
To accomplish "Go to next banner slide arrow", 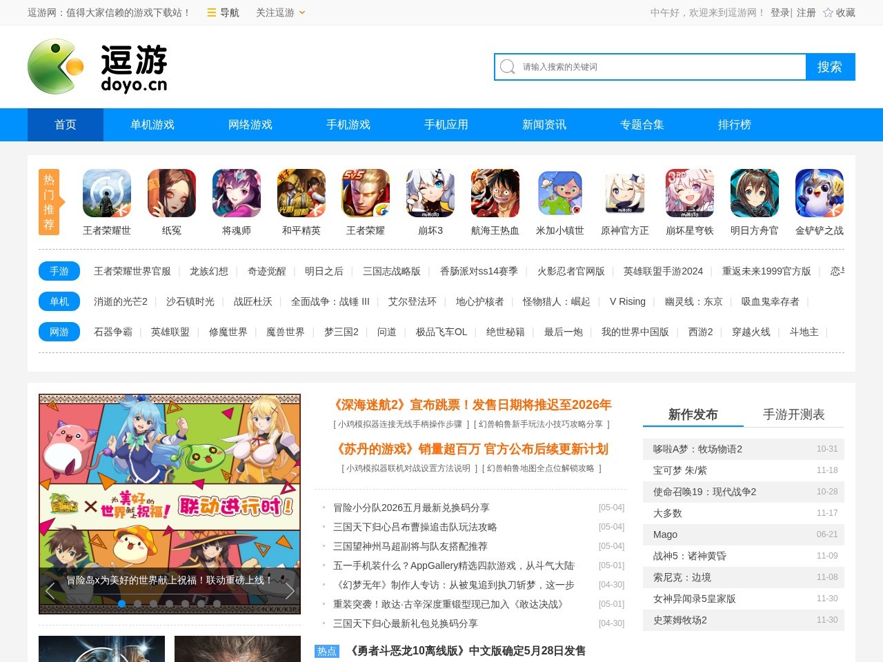I will pos(290,591).
